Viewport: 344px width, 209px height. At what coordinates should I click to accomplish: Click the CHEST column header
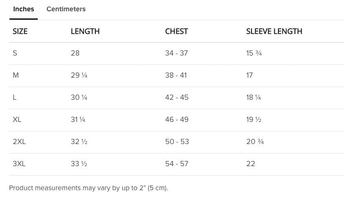176,32
